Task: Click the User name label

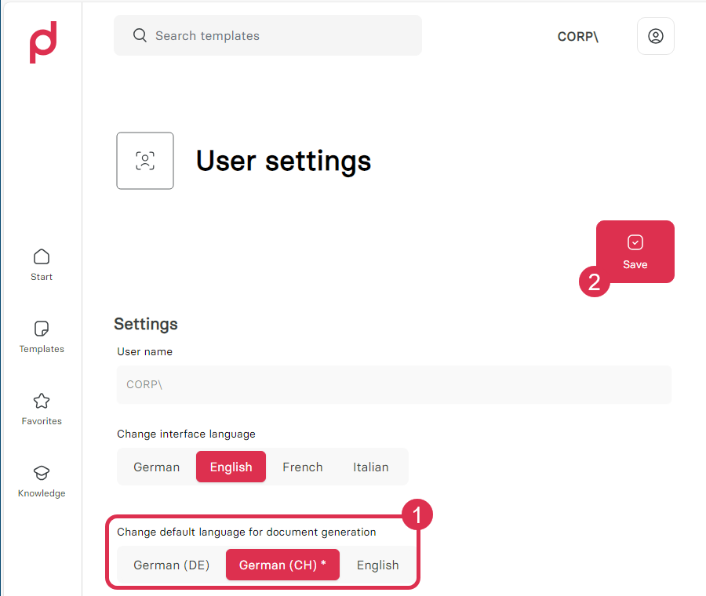Action: [144, 351]
